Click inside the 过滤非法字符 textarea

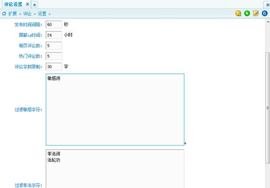[115, 169]
